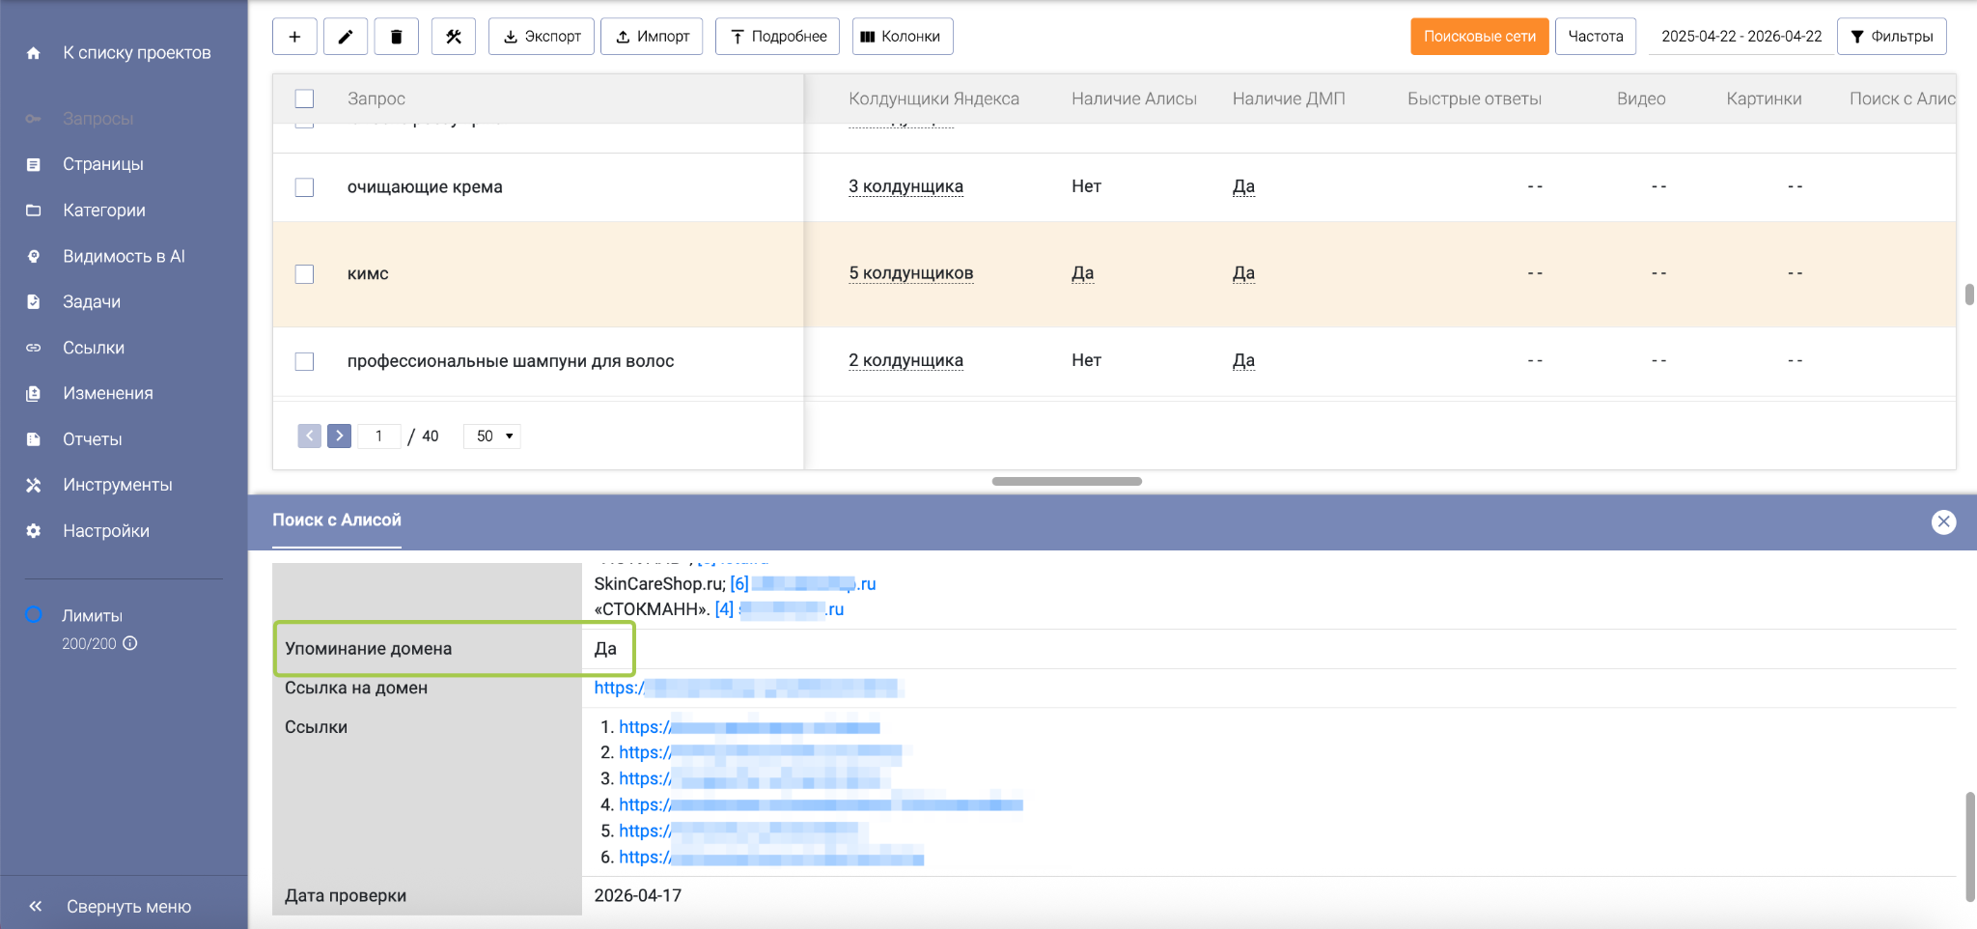Click the trash delete icon
This screenshot has width=1977, height=929.
pyautogui.click(x=396, y=37)
